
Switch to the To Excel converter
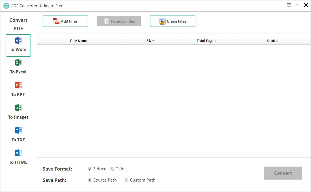18,66
